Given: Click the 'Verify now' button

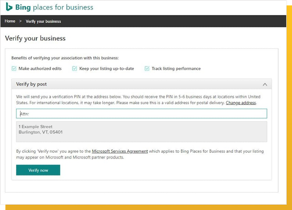Looking at the screenshot, I should click(x=38, y=170).
